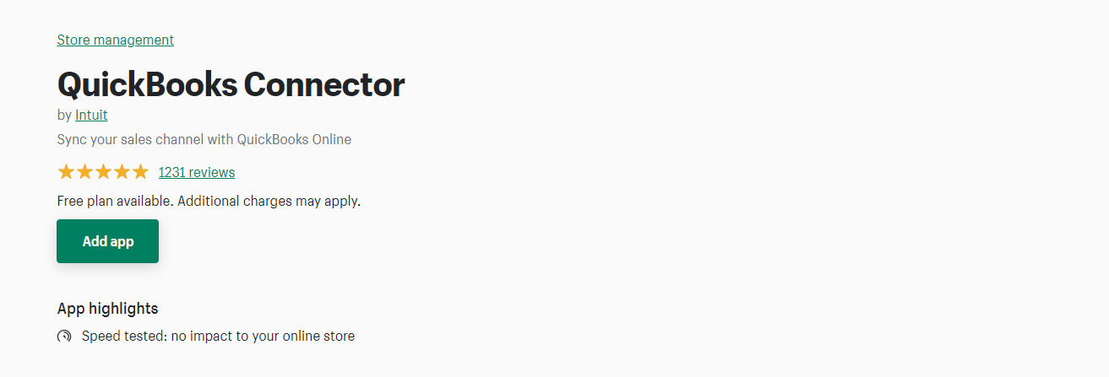Click "no impact to your online store" text

(x=263, y=336)
